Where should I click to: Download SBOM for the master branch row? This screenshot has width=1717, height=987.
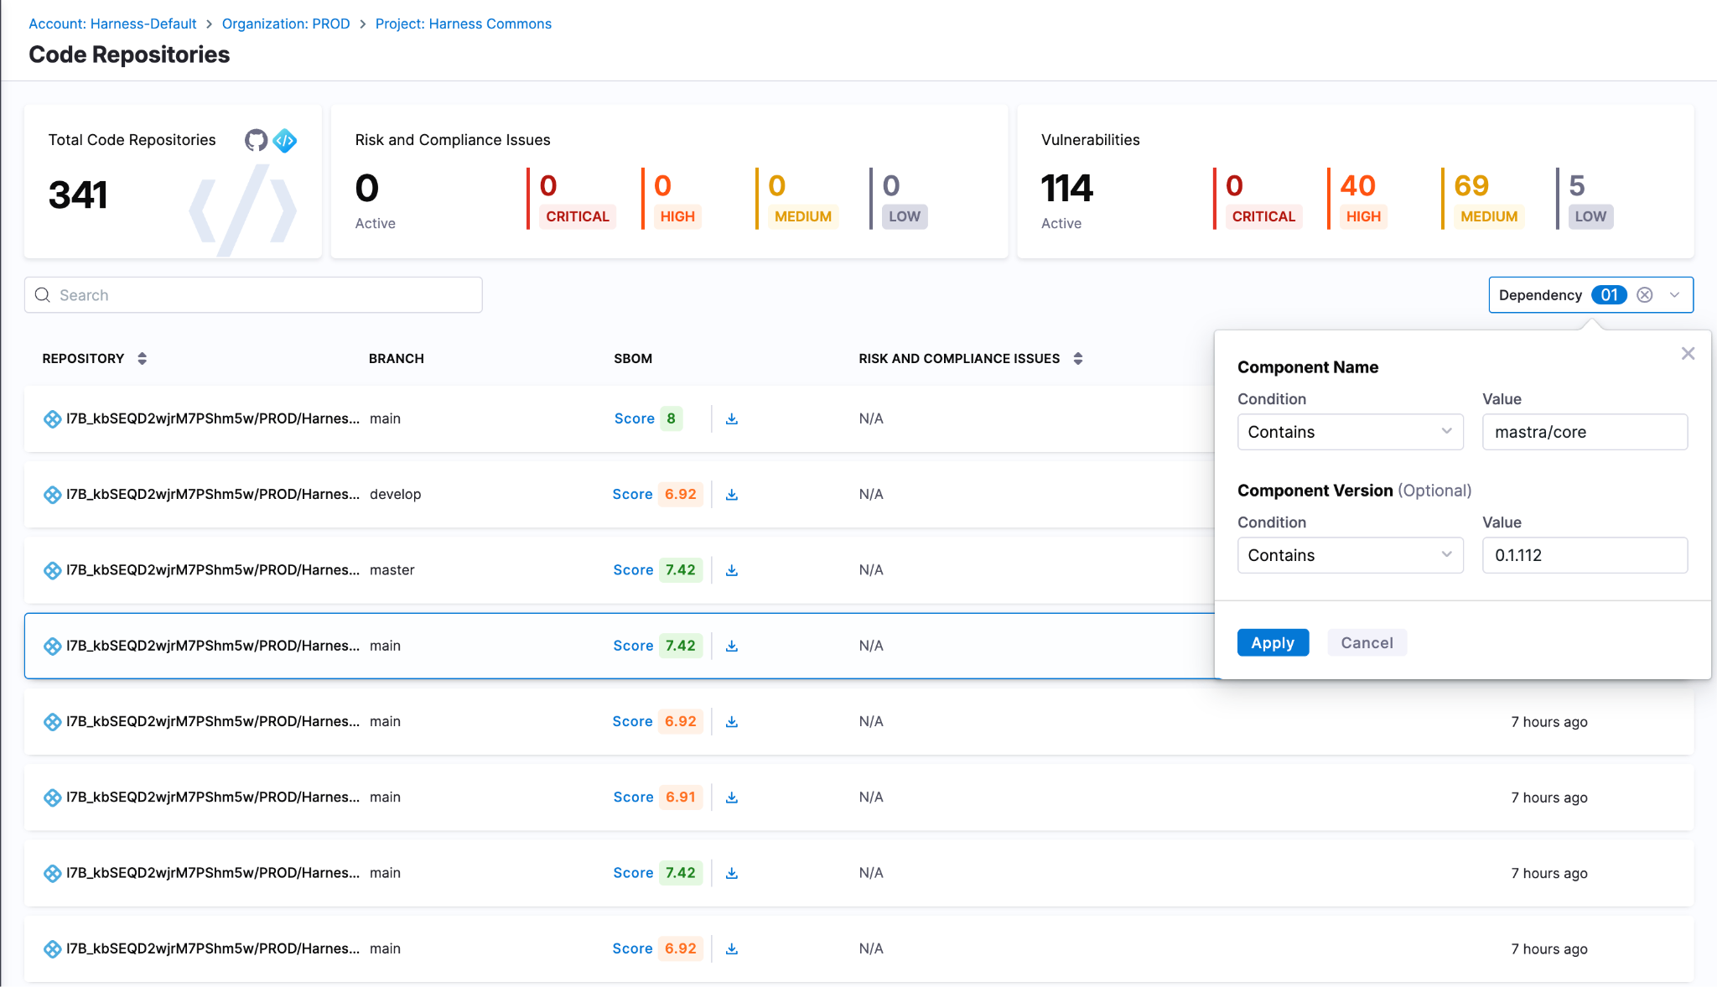732,569
